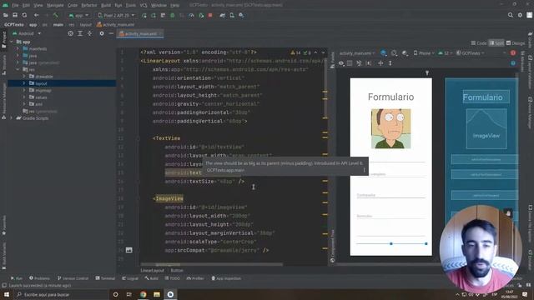Expand the manifests folder
Screen dimensions: 534x300
click(x=18, y=48)
